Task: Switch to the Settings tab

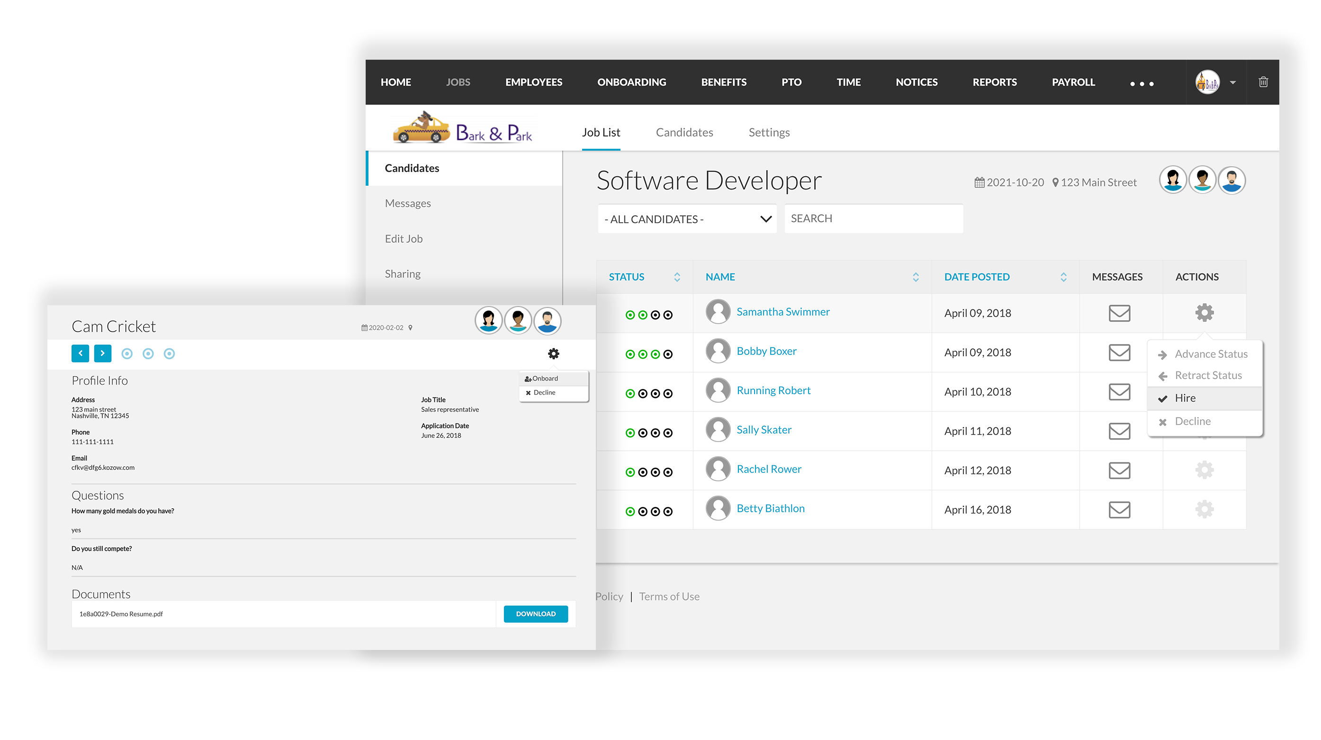Action: [769, 132]
